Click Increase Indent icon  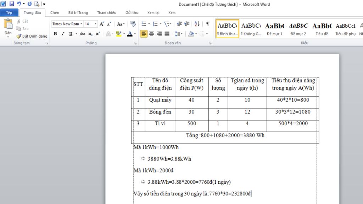coord(187,24)
